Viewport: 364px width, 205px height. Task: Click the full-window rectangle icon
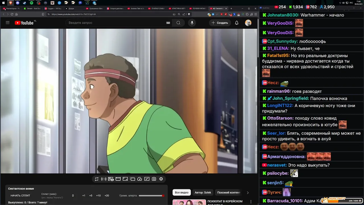pos(125,179)
